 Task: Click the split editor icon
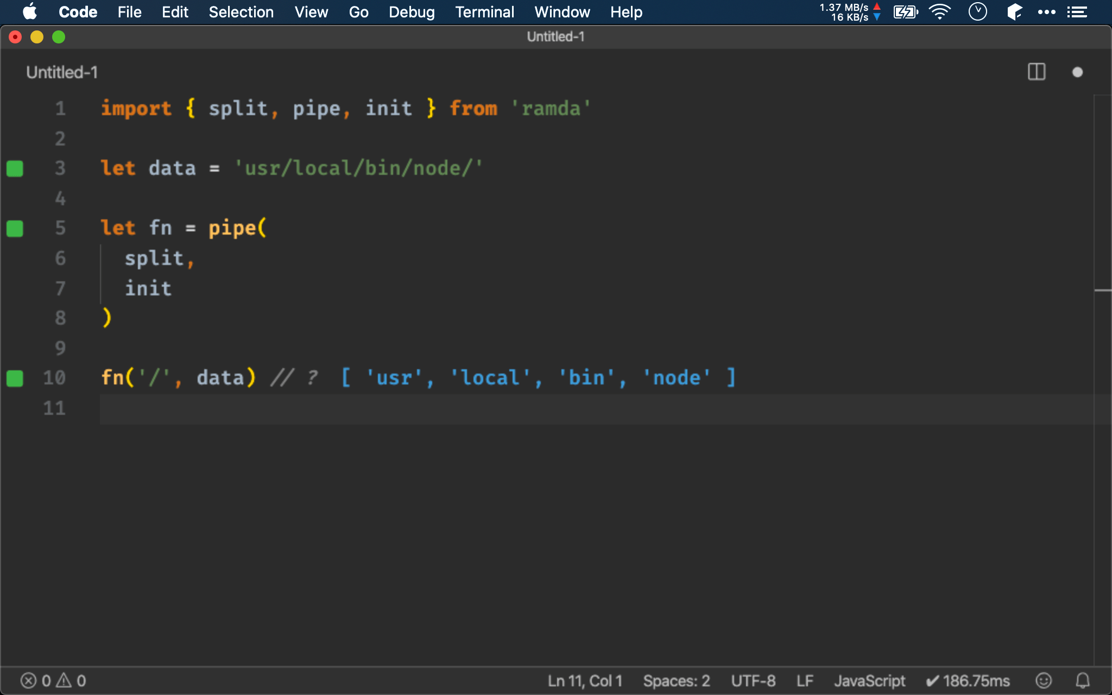pos(1037,72)
